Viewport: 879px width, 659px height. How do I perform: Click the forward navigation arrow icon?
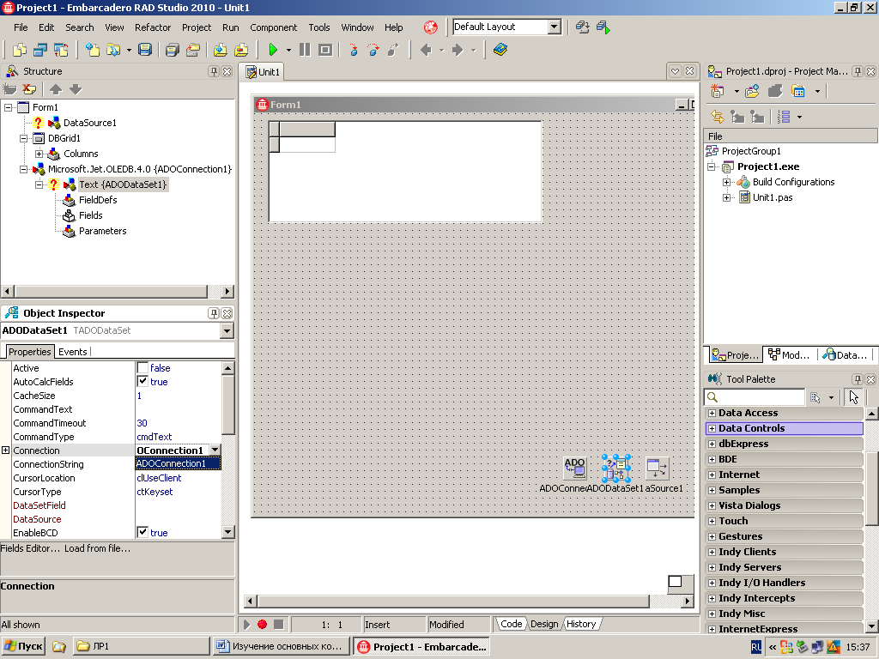click(458, 50)
